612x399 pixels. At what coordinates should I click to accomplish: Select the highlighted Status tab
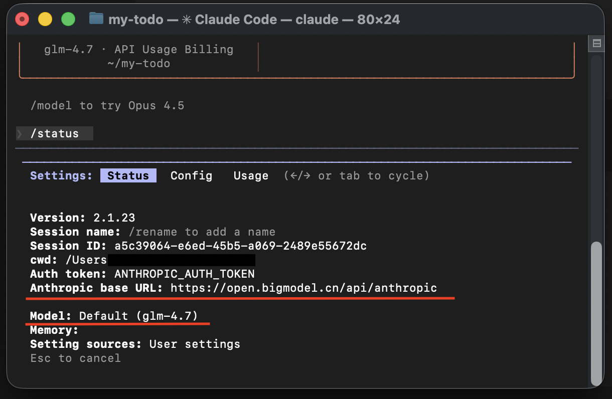[128, 176]
